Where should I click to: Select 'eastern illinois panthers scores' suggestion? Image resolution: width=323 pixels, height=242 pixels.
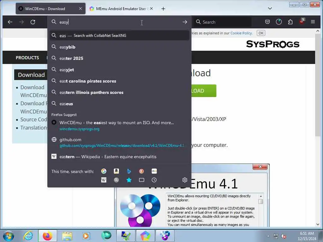[119, 92]
